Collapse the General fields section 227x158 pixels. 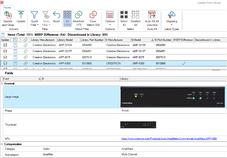[2, 83]
